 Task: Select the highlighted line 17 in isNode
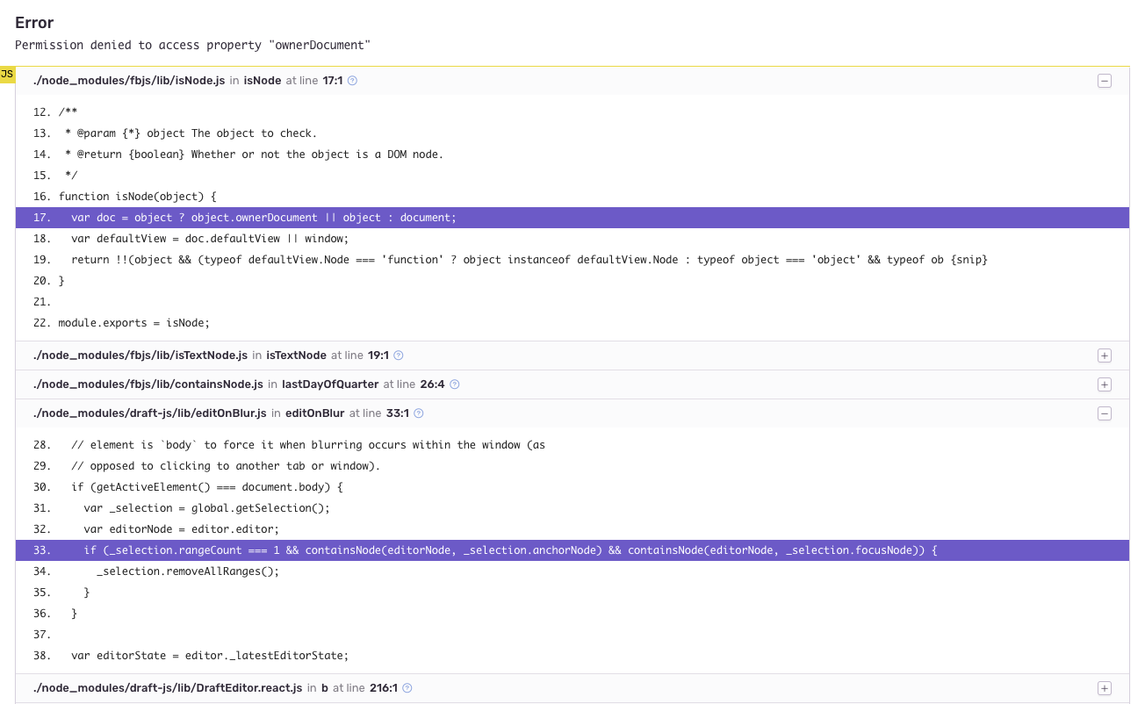pos(263,217)
